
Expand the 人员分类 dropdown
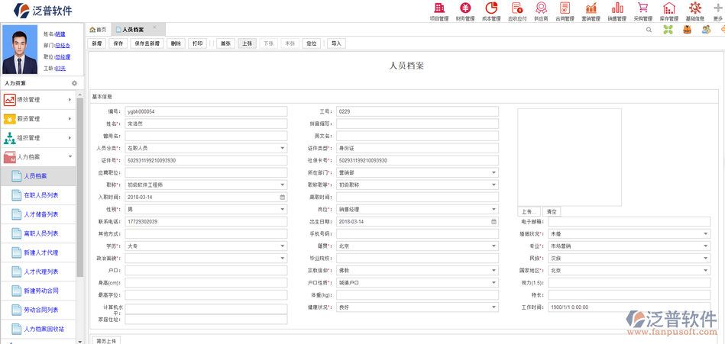pos(282,148)
